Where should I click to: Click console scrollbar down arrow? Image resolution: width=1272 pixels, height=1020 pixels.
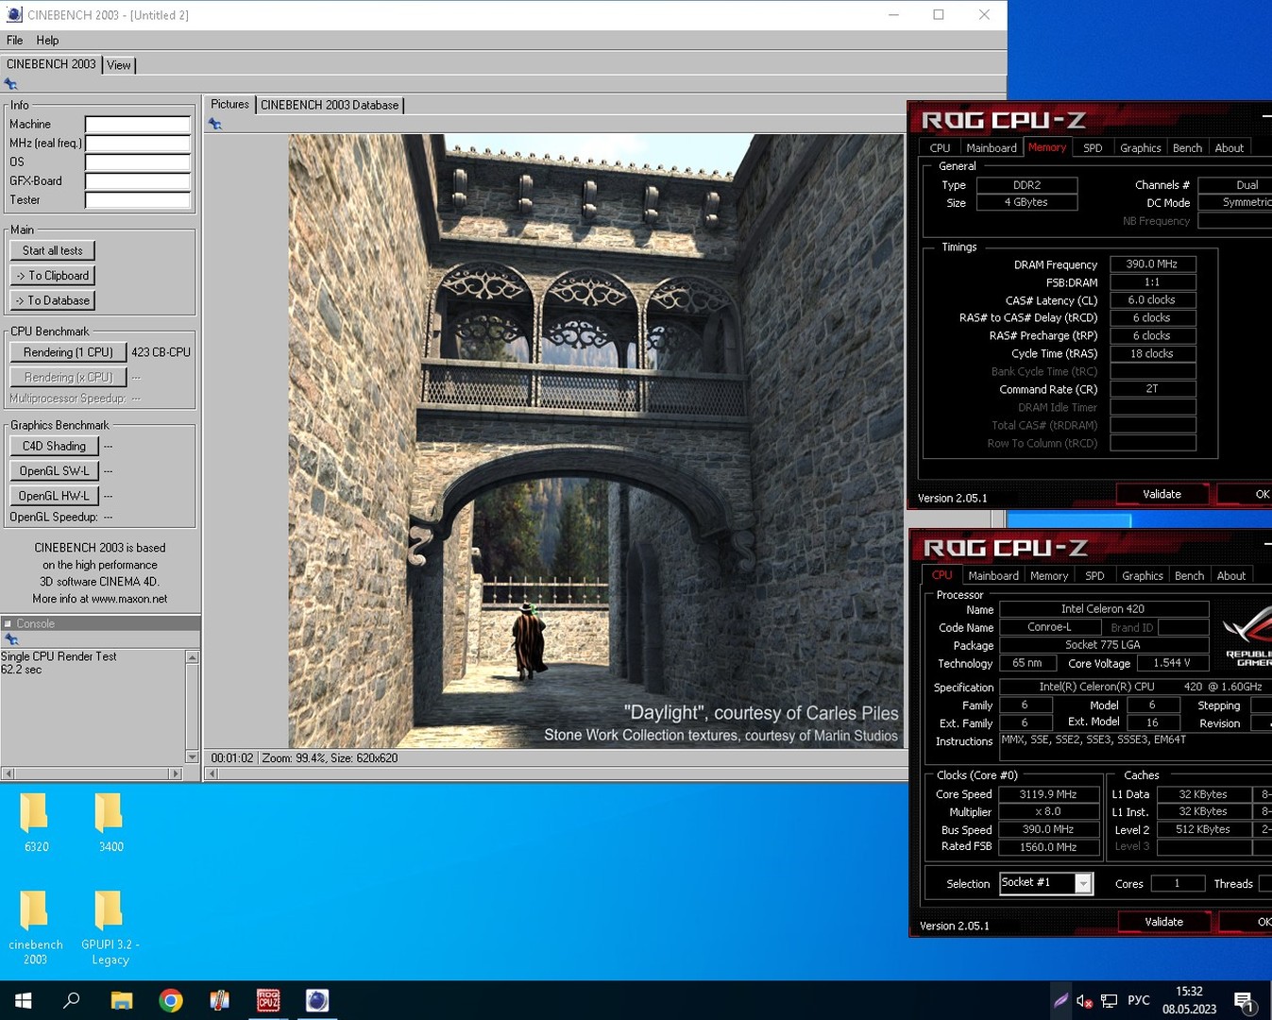coord(193,756)
